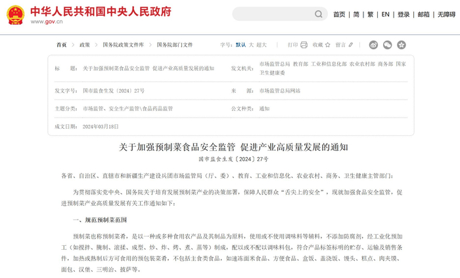460x278 pixels.
Task: Click document number 国市监食生发〔2024〕27号 in table
Action: [114, 91]
